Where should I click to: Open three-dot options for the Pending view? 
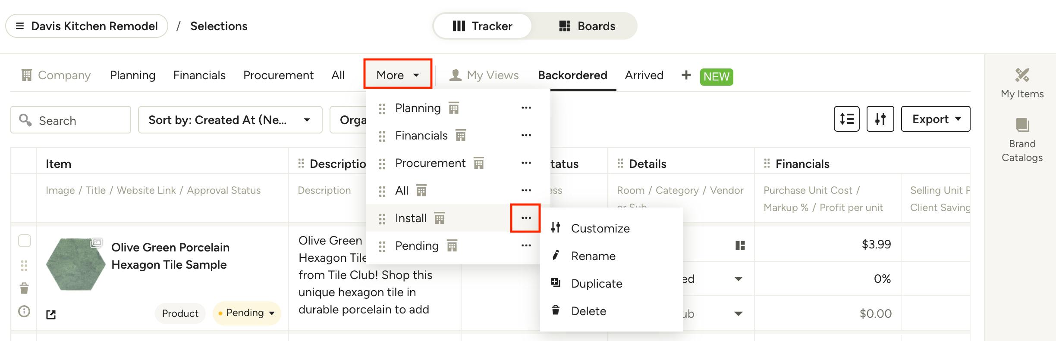[x=526, y=245]
